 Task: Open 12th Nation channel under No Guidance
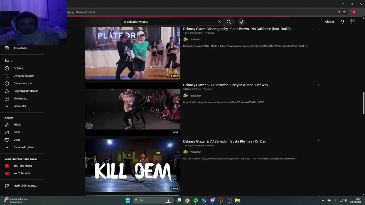(x=195, y=40)
